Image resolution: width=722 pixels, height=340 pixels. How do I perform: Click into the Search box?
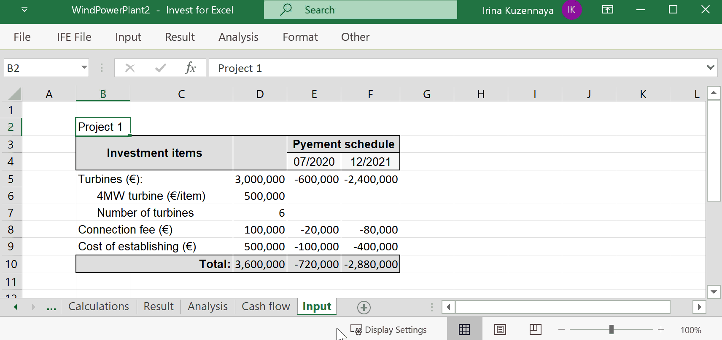click(x=361, y=10)
